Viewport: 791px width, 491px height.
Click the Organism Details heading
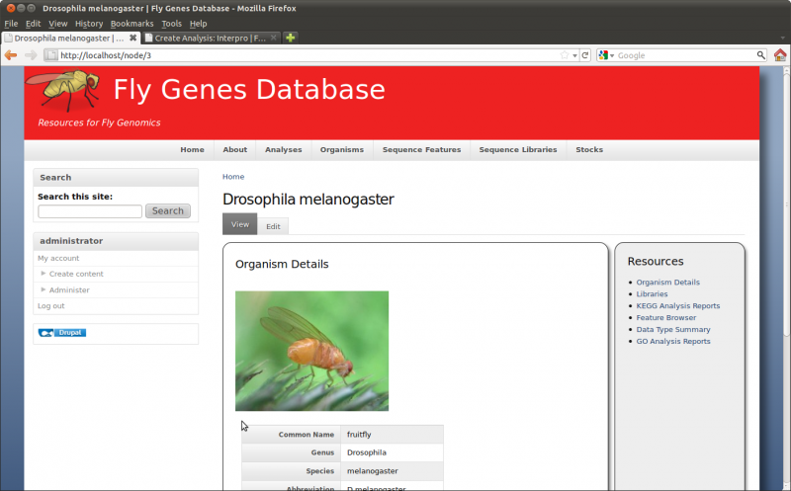pyautogui.click(x=282, y=264)
